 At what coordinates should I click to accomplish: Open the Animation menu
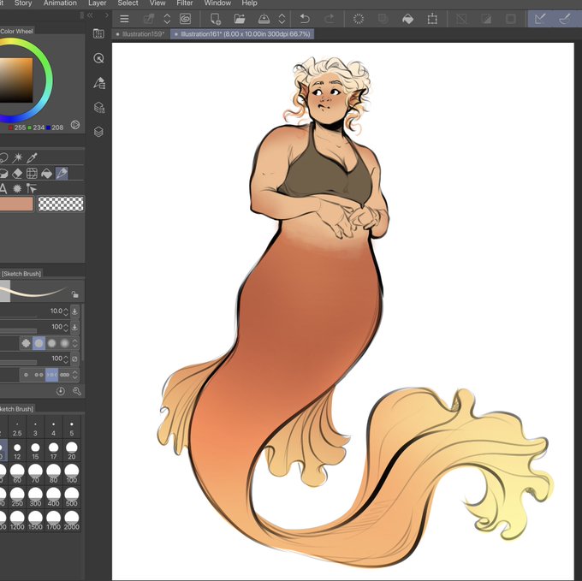(60, 3)
